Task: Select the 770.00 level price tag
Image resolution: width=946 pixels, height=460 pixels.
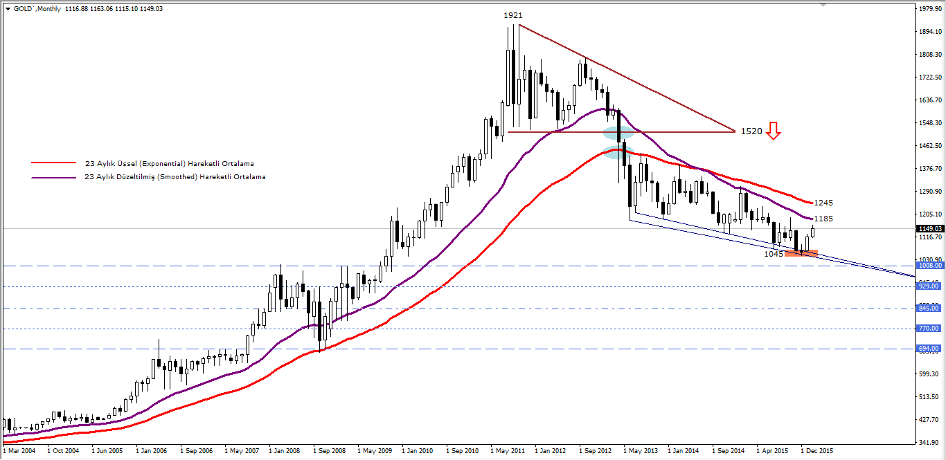Action: coord(929,329)
